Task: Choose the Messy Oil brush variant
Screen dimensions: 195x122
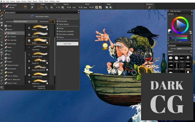Action: tap(38, 34)
